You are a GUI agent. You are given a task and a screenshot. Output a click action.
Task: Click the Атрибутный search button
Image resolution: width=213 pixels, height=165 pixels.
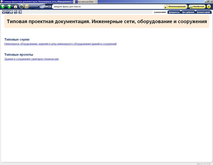click(x=197, y=6)
